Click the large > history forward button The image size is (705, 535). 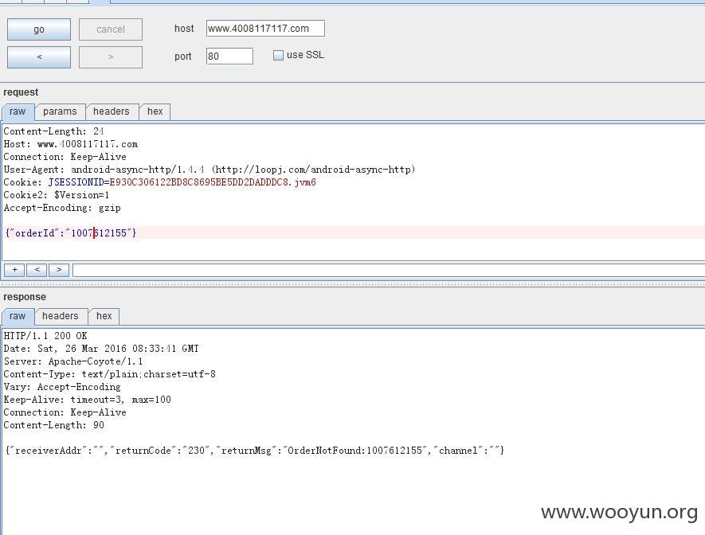(111, 57)
